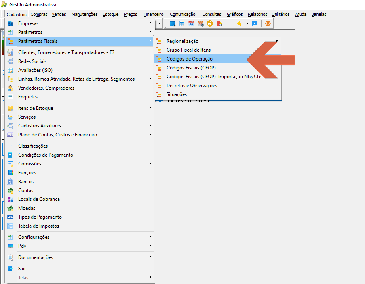Open the Estoque menu
Viewport: 365px width, 284px height.
(111, 14)
